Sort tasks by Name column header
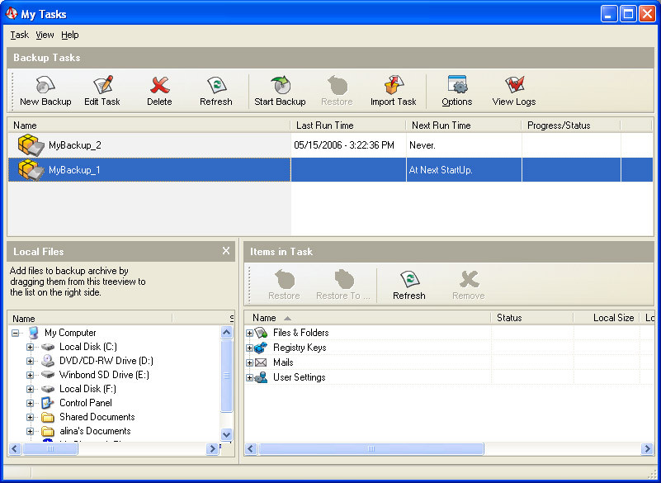The image size is (661, 483). [149, 125]
